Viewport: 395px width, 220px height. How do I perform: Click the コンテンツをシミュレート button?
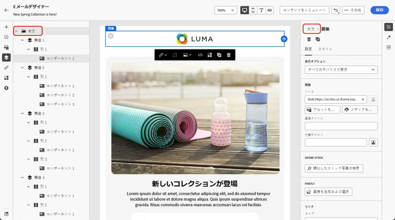[x=304, y=11]
